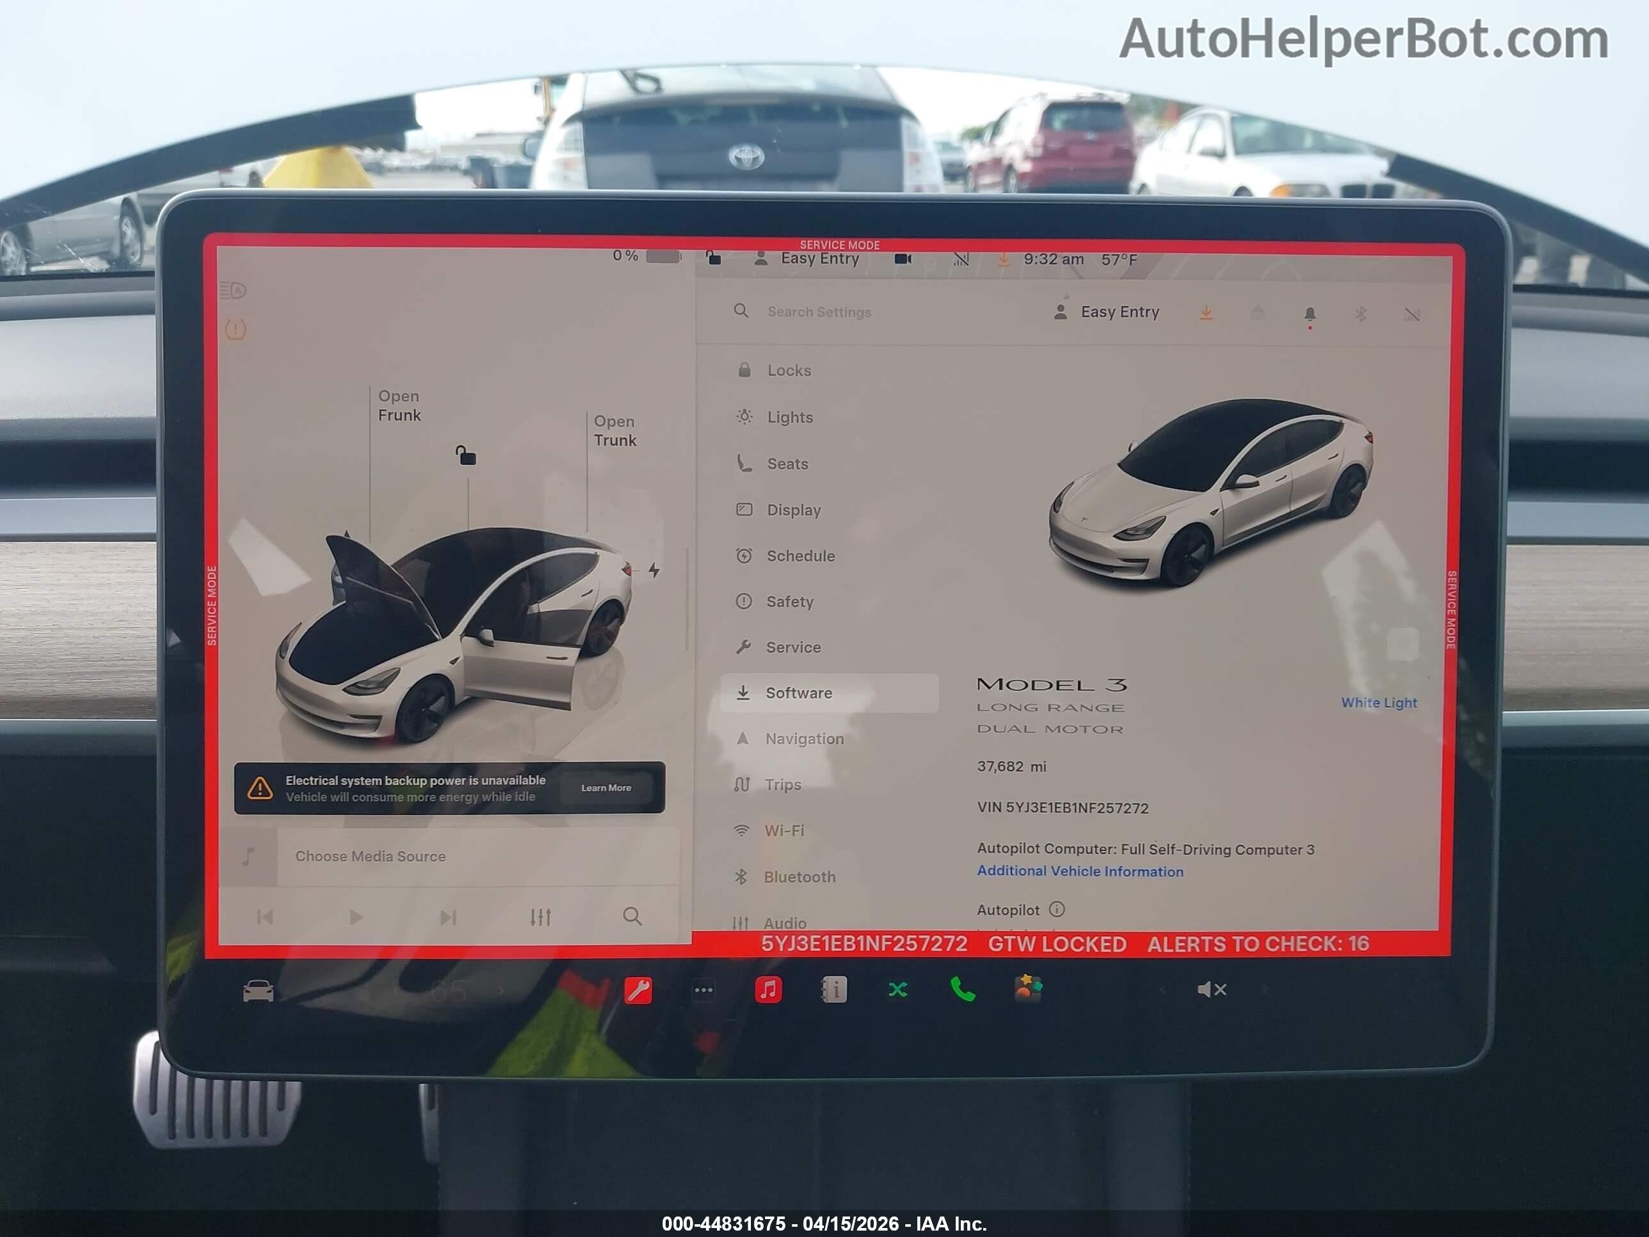Tap the Model 3 image in the Software panel
The width and height of the screenshot is (1649, 1237).
coord(1211,492)
